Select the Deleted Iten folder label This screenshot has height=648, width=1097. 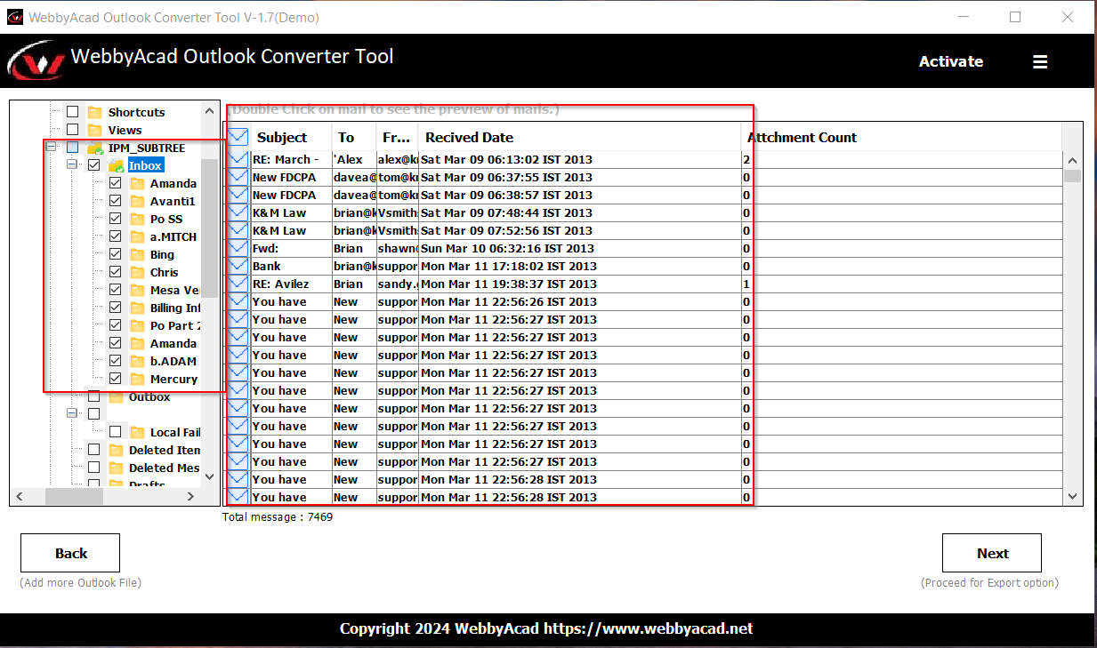click(x=165, y=450)
